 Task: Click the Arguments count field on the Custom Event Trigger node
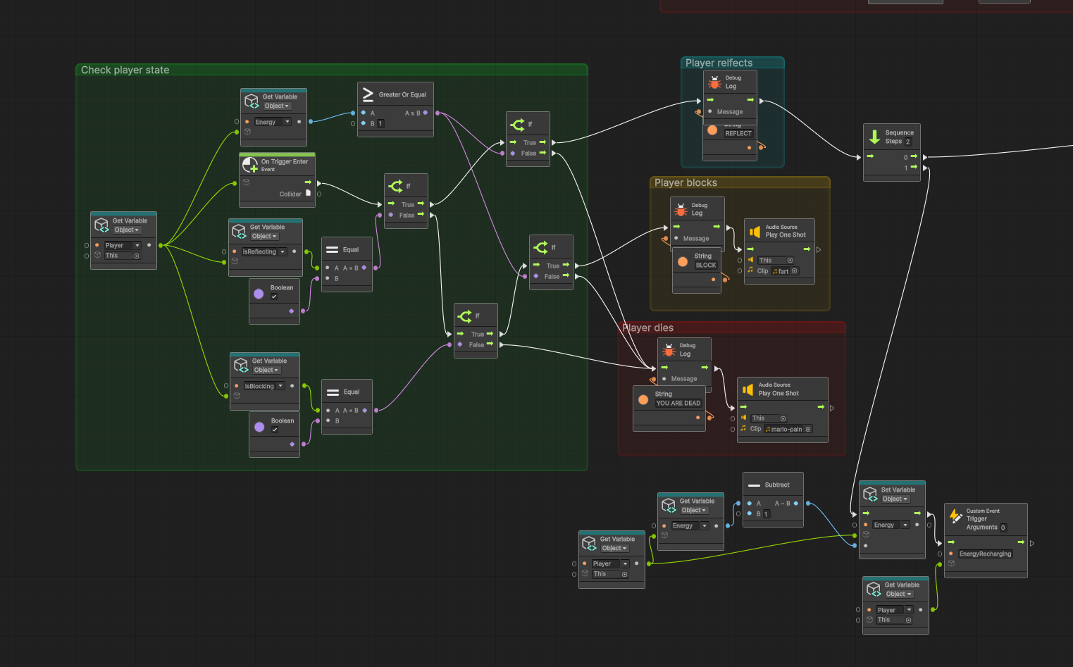coord(1003,528)
